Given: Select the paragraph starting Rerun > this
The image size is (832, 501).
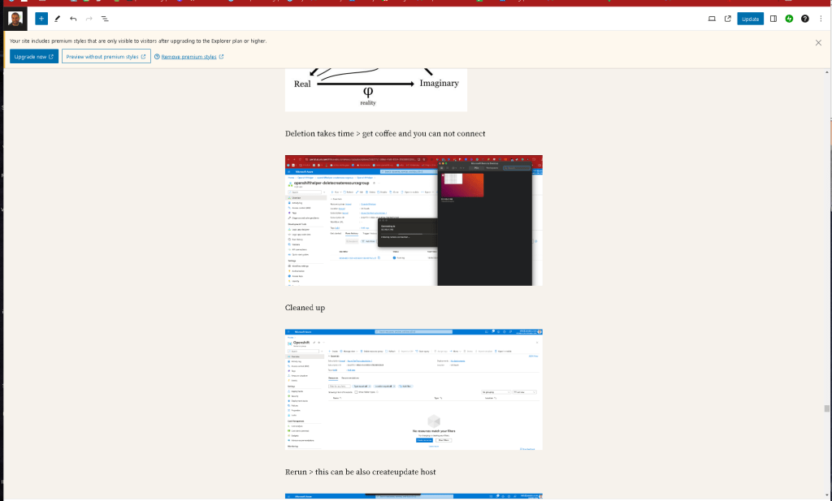Looking at the screenshot, I should pos(360,472).
